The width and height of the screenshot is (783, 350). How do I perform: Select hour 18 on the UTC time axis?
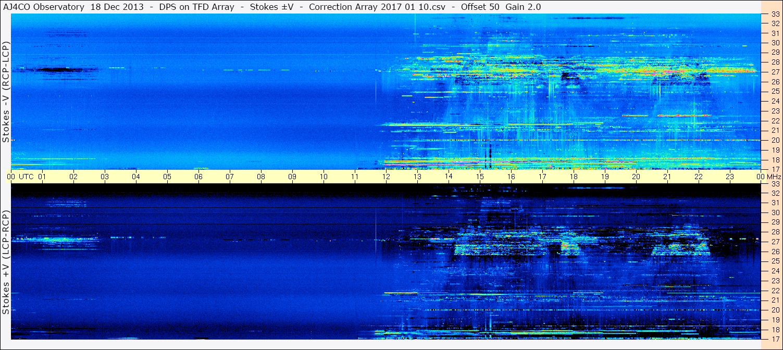click(574, 177)
